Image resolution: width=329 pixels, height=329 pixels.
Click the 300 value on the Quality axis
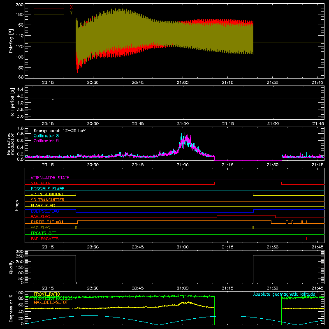[x=19, y=252]
